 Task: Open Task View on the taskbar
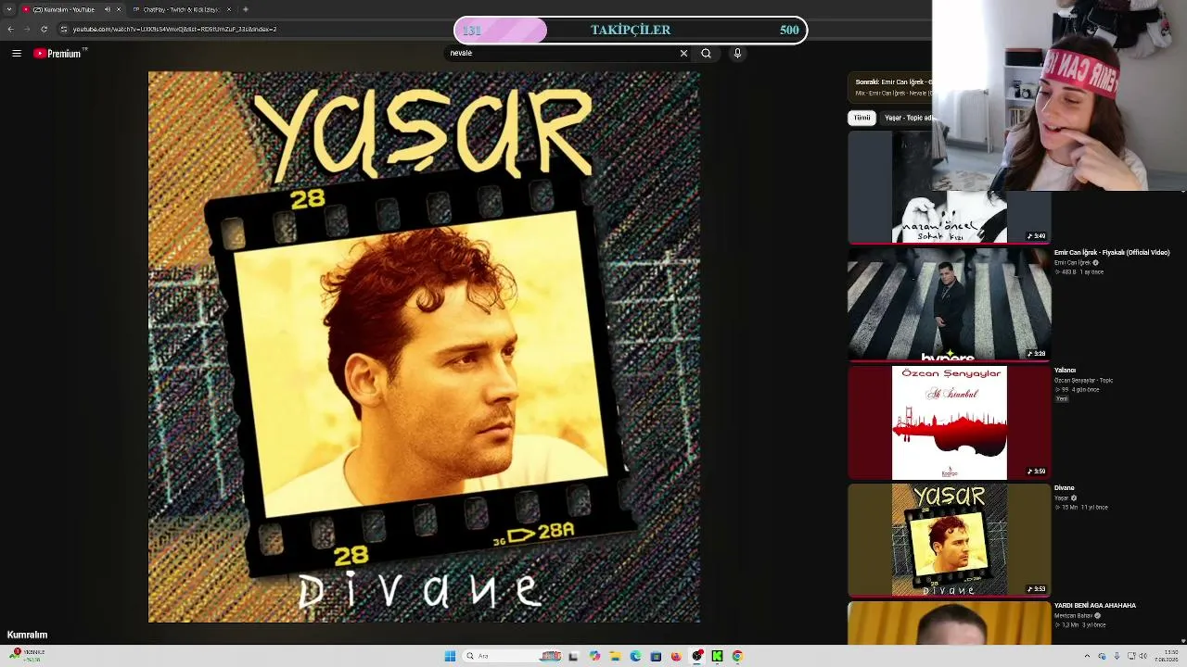tap(573, 656)
